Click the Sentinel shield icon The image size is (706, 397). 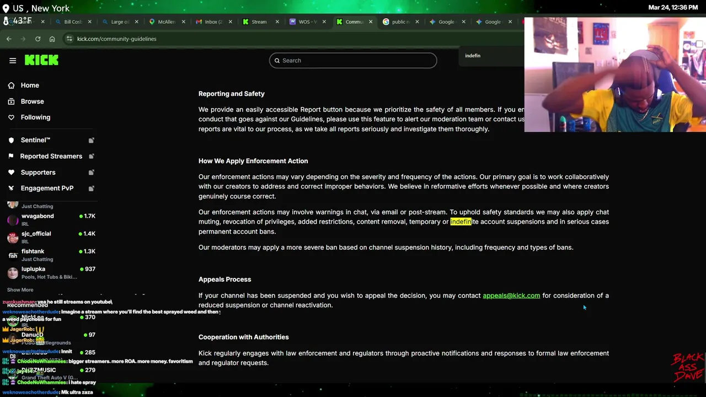pos(11,140)
